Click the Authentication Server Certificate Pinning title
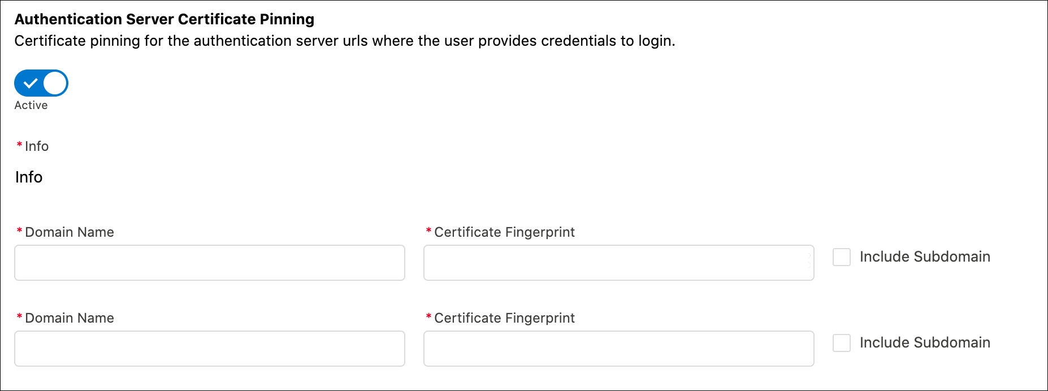This screenshot has width=1048, height=391. pyautogui.click(x=164, y=19)
